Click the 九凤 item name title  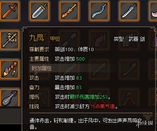(x=37, y=38)
